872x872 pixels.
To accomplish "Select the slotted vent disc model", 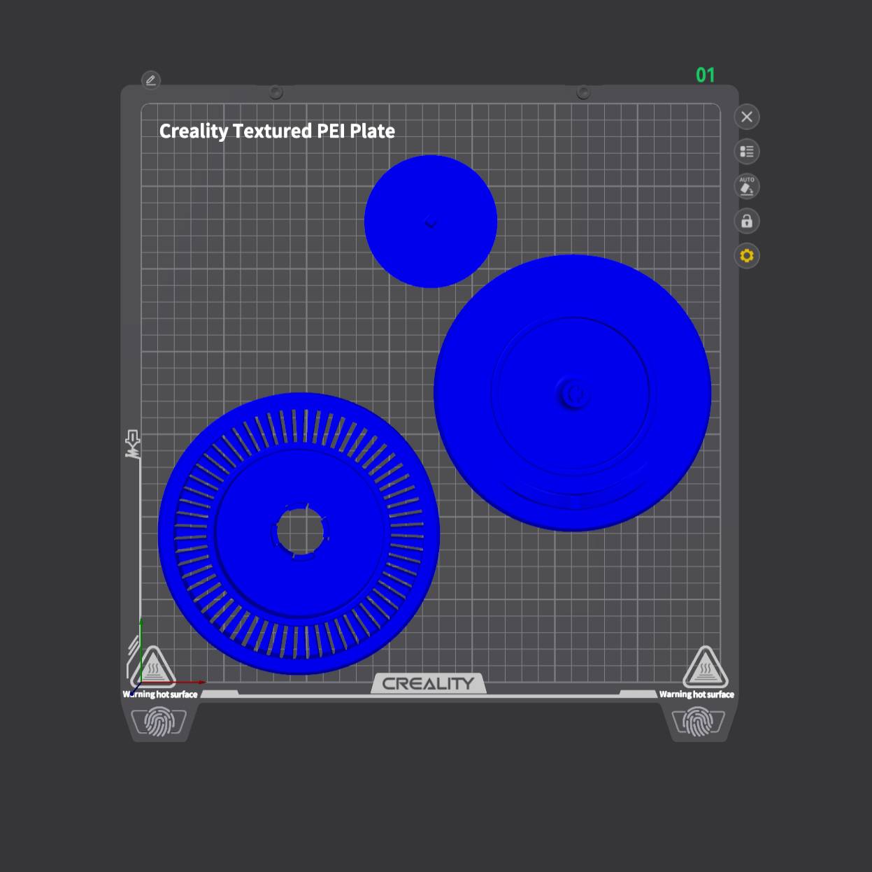I will pos(299,534).
